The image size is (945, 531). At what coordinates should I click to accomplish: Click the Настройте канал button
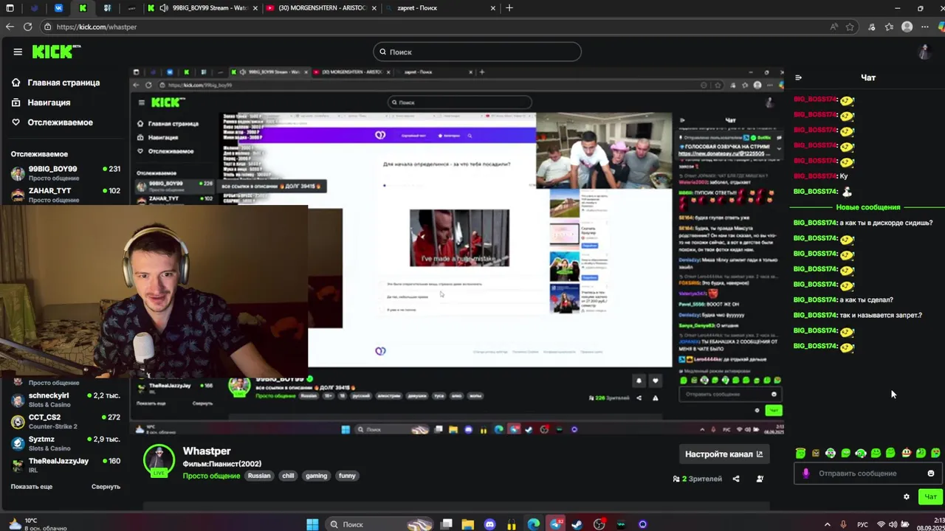click(724, 454)
